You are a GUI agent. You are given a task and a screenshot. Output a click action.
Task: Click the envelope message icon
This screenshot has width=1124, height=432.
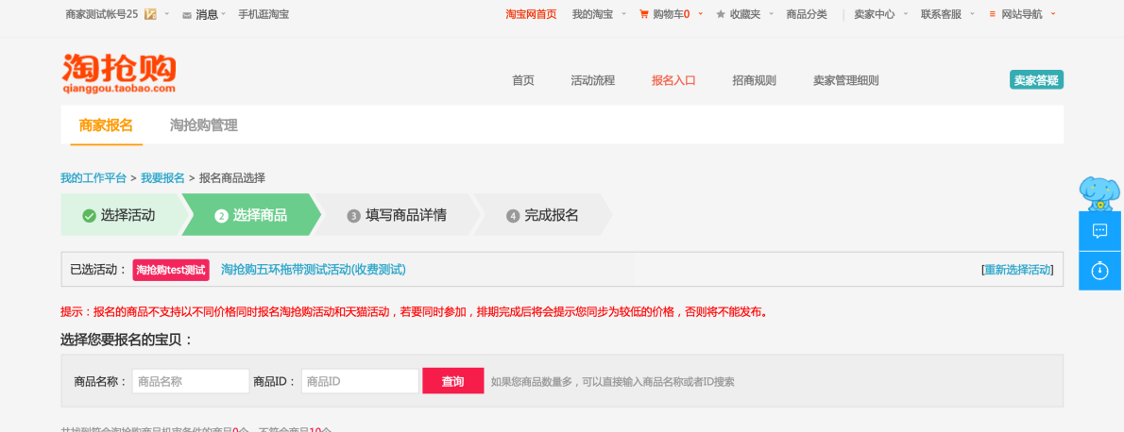(187, 14)
